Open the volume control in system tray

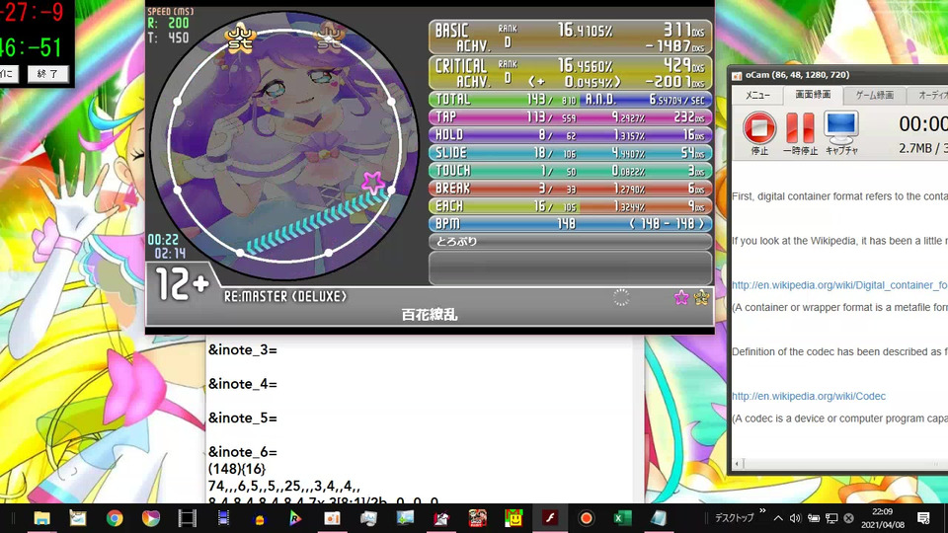[x=795, y=518]
